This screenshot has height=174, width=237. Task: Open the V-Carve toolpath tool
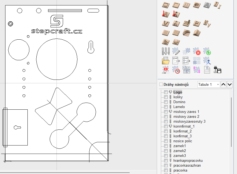pyautogui.click(x=166, y=24)
